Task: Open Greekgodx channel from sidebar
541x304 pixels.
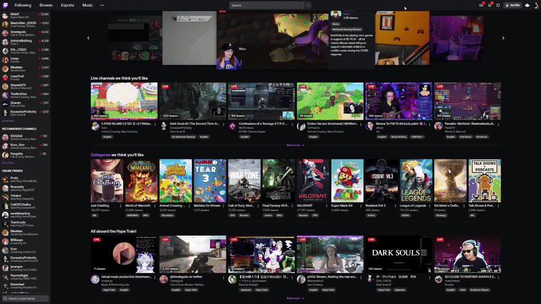Action: click(25, 33)
